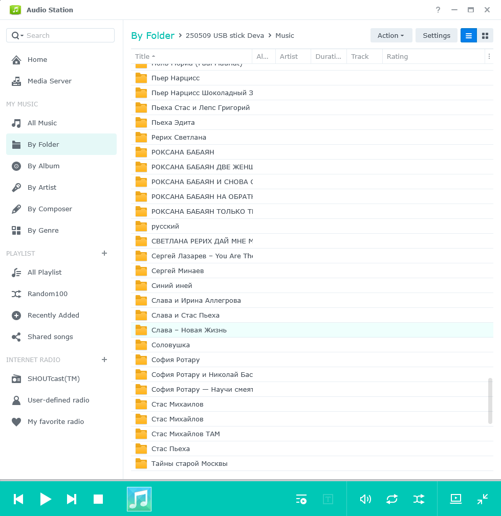
Task: Click the vertical scrollbar thumb
Action: pyautogui.click(x=490, y=401)
